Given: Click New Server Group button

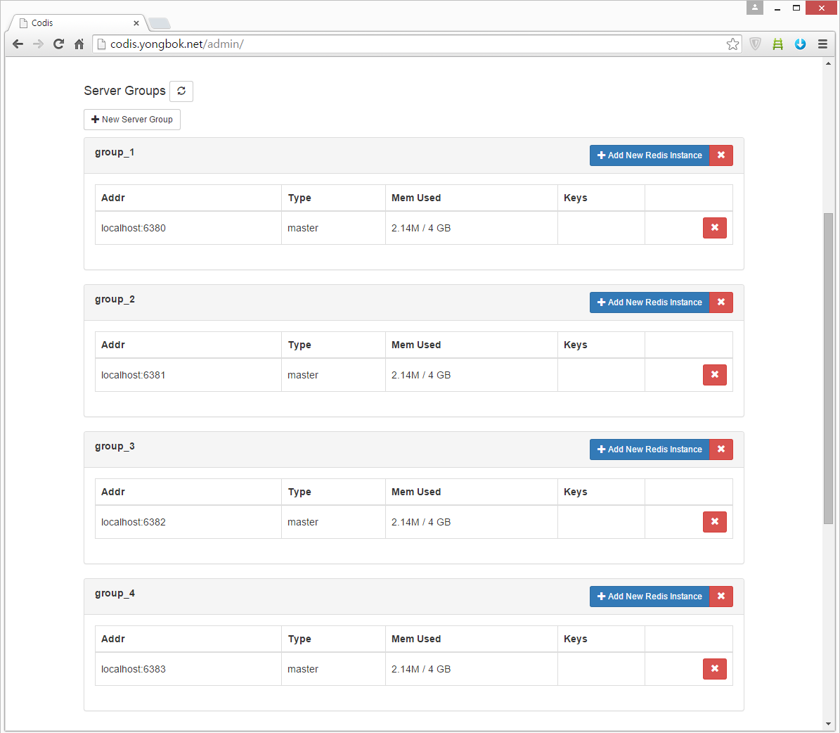Looking at the screenshot, I should click(131, 120).
